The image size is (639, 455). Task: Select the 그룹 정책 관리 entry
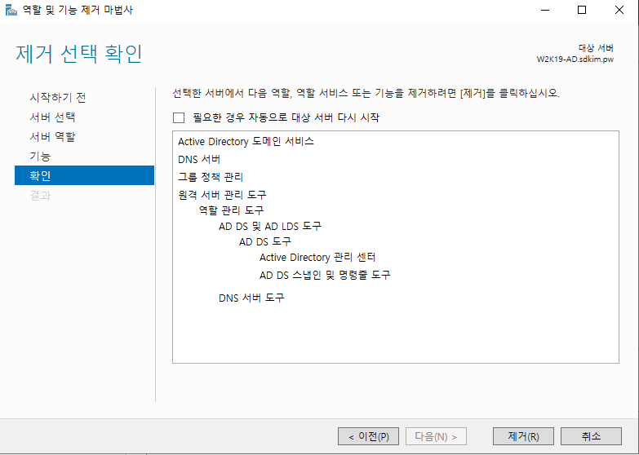211,177
